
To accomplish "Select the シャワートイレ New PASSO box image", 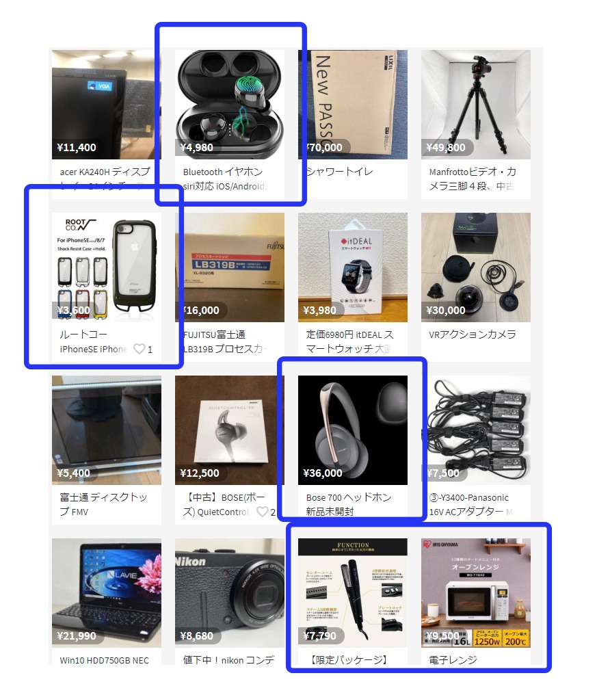I will (x=353, y=105).
